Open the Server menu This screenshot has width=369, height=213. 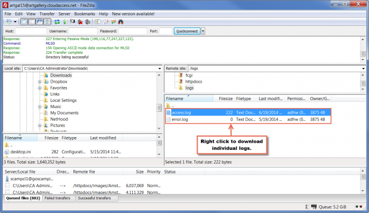64,14
